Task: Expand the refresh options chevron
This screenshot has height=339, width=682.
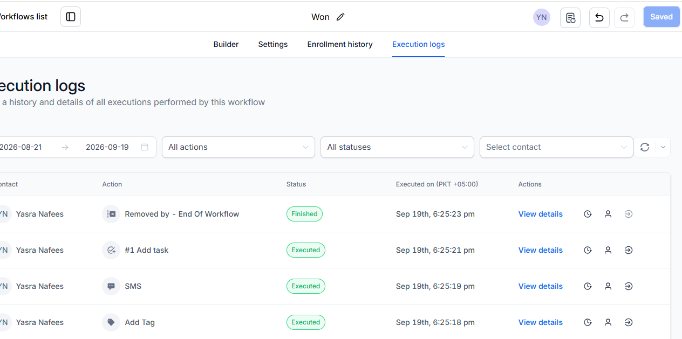Action: click(663, 147)
